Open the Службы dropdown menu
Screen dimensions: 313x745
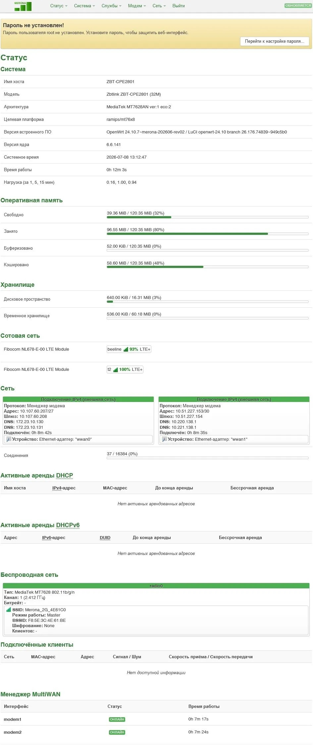coord(111,6)
